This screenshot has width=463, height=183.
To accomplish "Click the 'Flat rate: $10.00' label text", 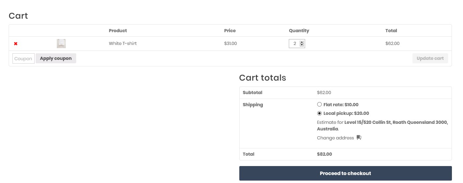I will click(341, 104).
